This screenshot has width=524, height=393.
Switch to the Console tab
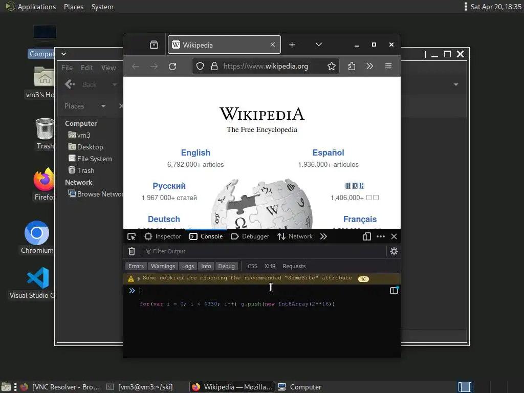tap(206, 236)
